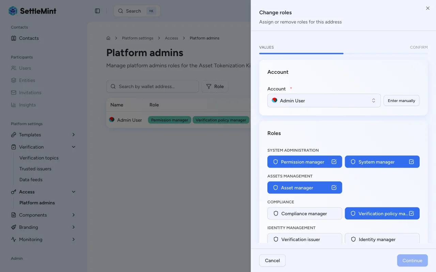This screenshot has height=272, width=436.
Task: Collapse the Verification sidebar section
Action: (x=74, y=147)
